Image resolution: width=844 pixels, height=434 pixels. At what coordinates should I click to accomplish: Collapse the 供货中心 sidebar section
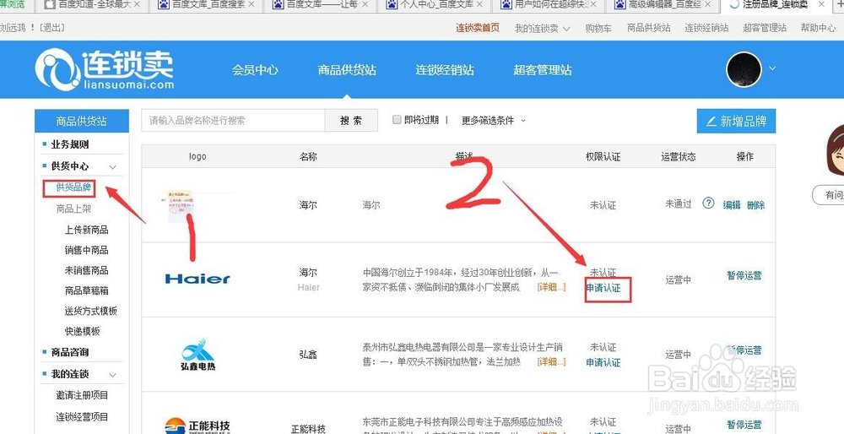112,167
